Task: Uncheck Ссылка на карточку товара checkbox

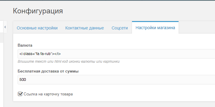Action: 20,94
